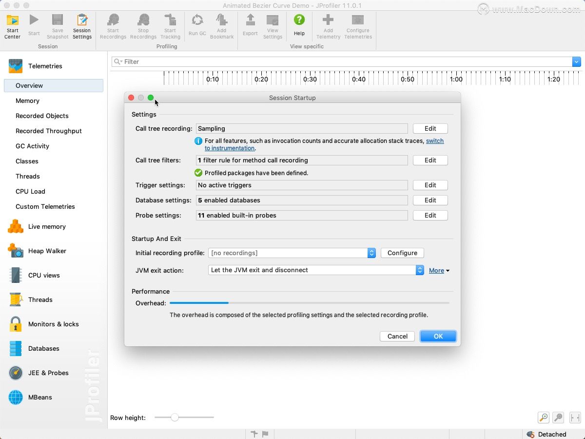This screenshot has width=585, height=439.
Task: Edit the Call tree recording setting
Action: click(430, 128)
